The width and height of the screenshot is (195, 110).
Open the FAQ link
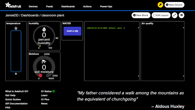click(8, 108)
